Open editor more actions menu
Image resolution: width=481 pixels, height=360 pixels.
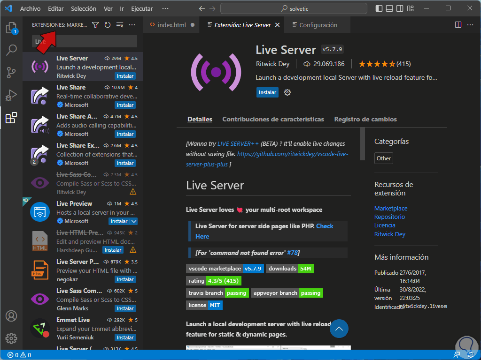coord(470,25)
